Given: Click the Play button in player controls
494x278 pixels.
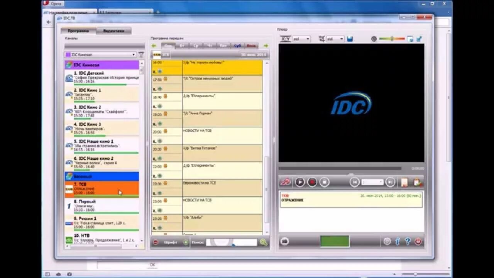Looking at the screenshot, I should (x=299, y=182).
